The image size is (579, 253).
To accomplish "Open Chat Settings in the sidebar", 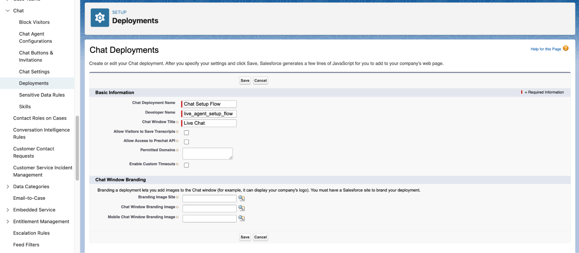I will pos(34,71).
